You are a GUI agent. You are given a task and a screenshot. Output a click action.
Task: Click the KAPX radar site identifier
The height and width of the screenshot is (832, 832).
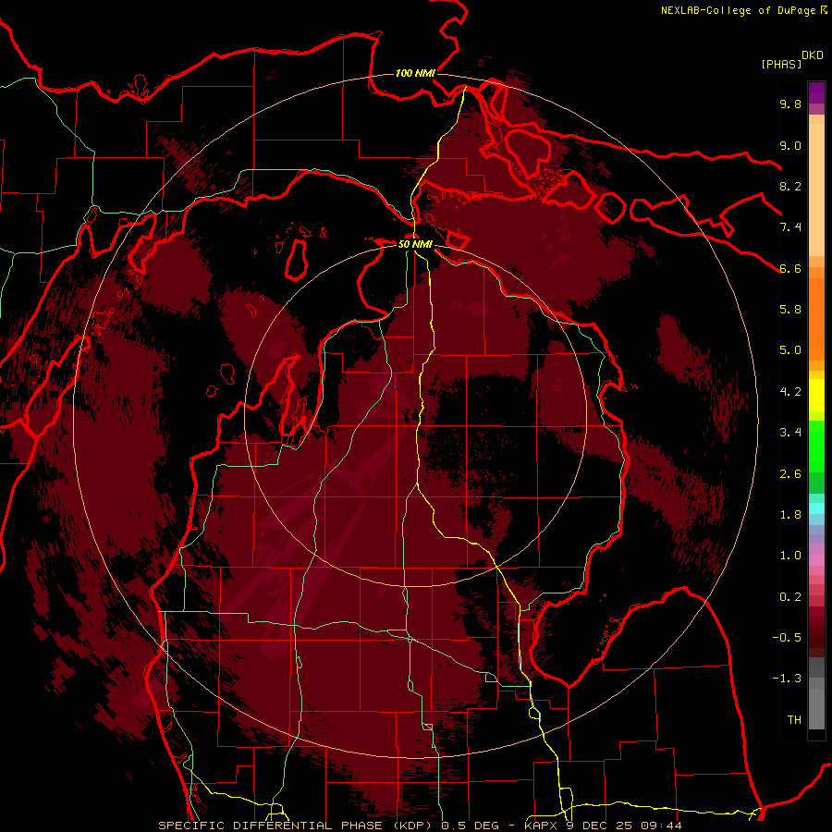543,826
